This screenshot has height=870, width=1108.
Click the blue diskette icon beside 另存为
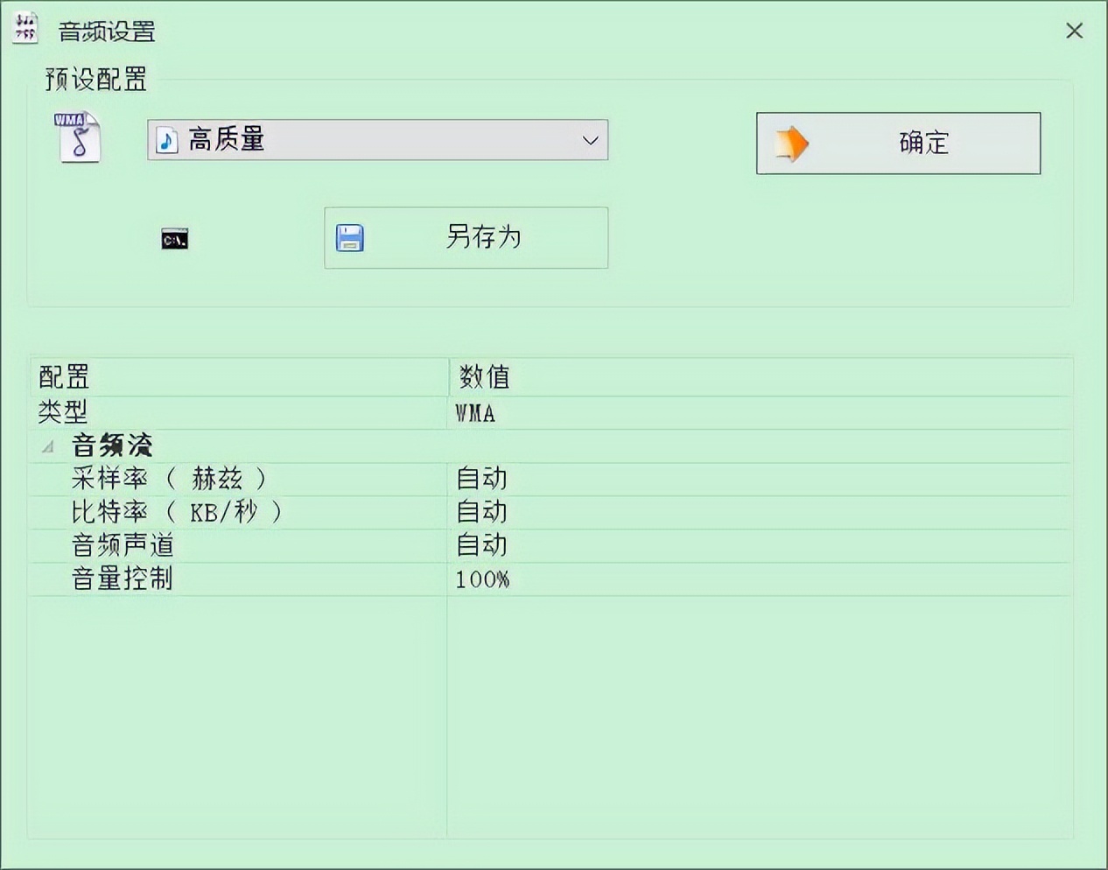349,237
